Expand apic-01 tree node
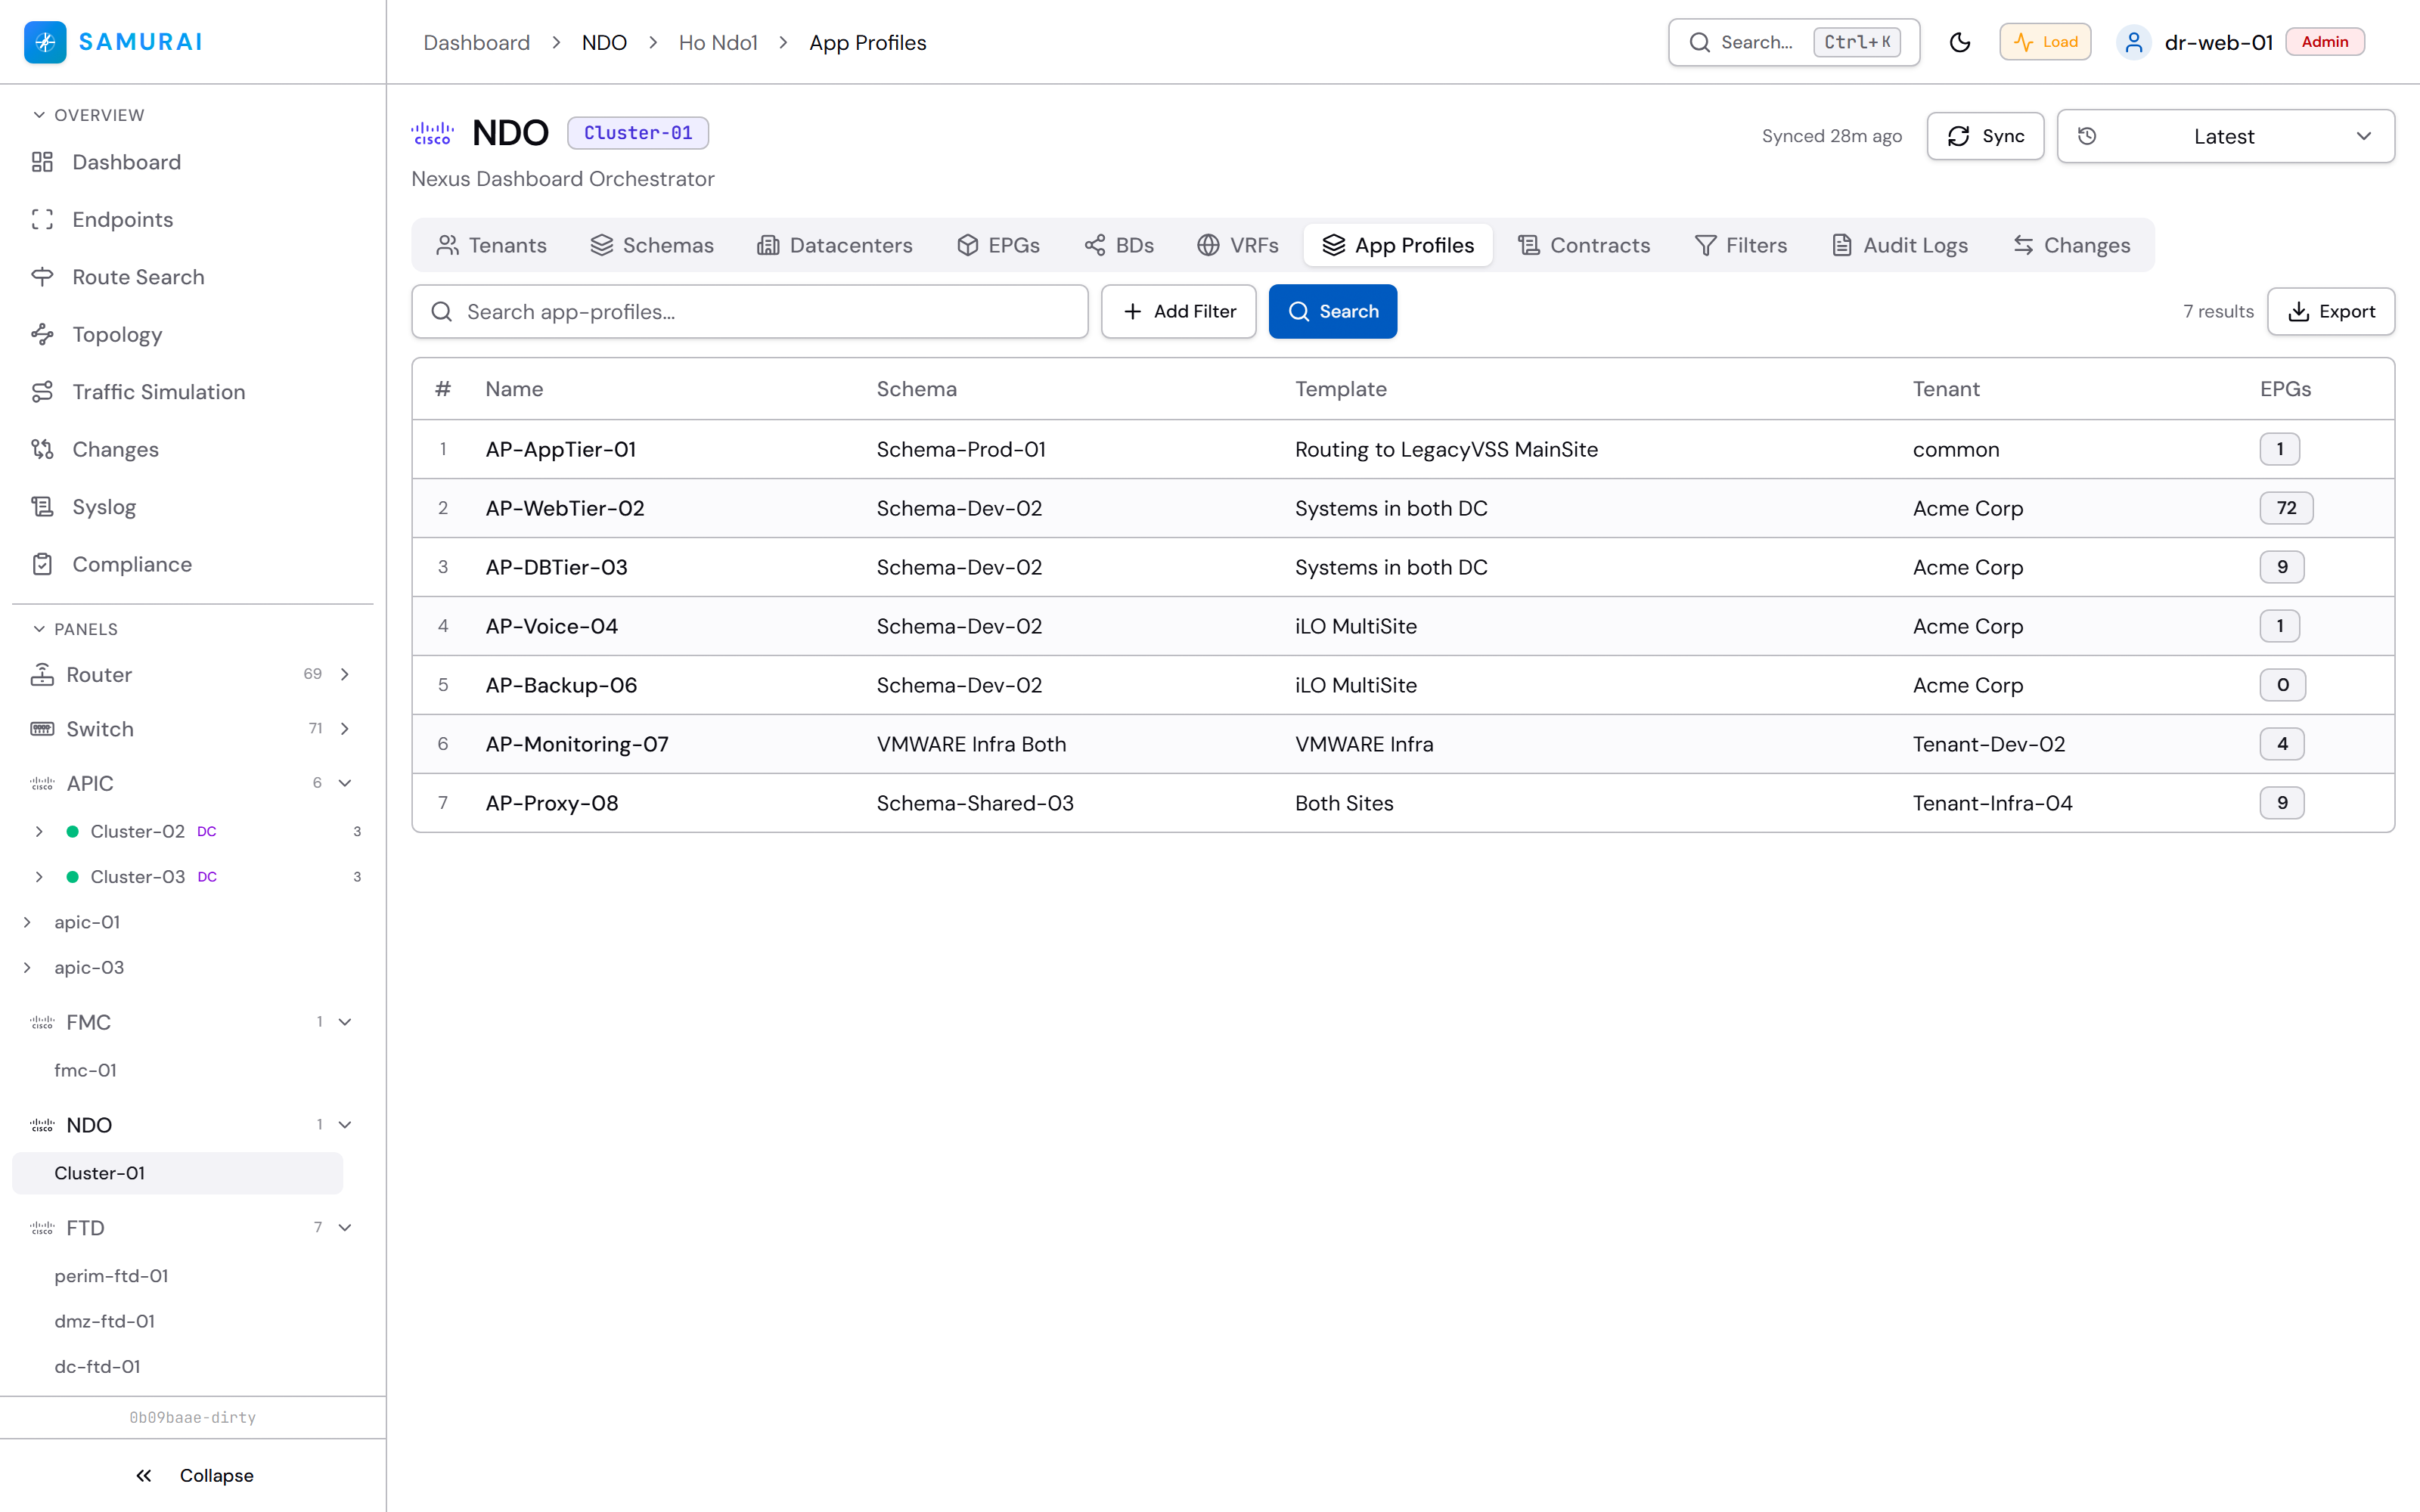Viewport: 2420px width, 1512px height. pos(27,922)
